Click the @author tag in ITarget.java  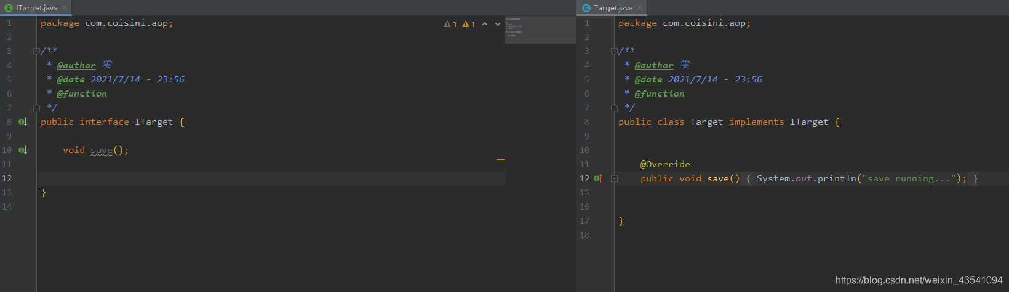[x=76, y=66]
